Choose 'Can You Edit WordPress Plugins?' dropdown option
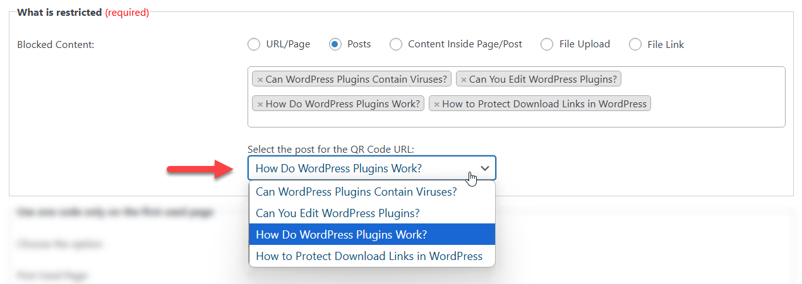The width and height of the screenshot is (802, 284). point(372,213)
